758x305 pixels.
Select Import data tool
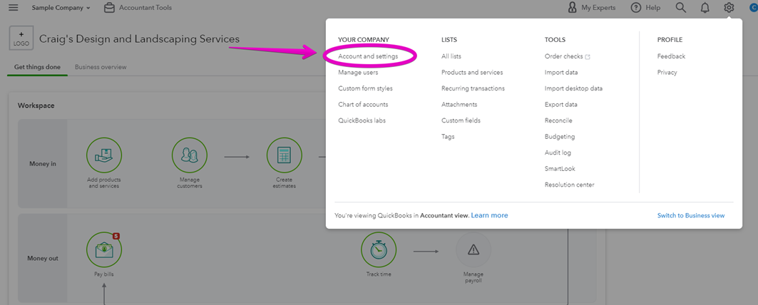tap(560, 73)
